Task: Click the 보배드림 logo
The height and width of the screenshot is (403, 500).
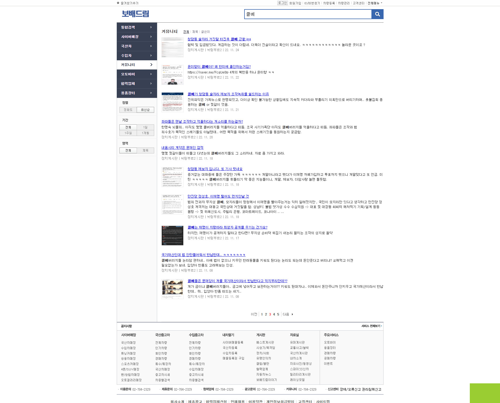Action: (x=135, y=14)
